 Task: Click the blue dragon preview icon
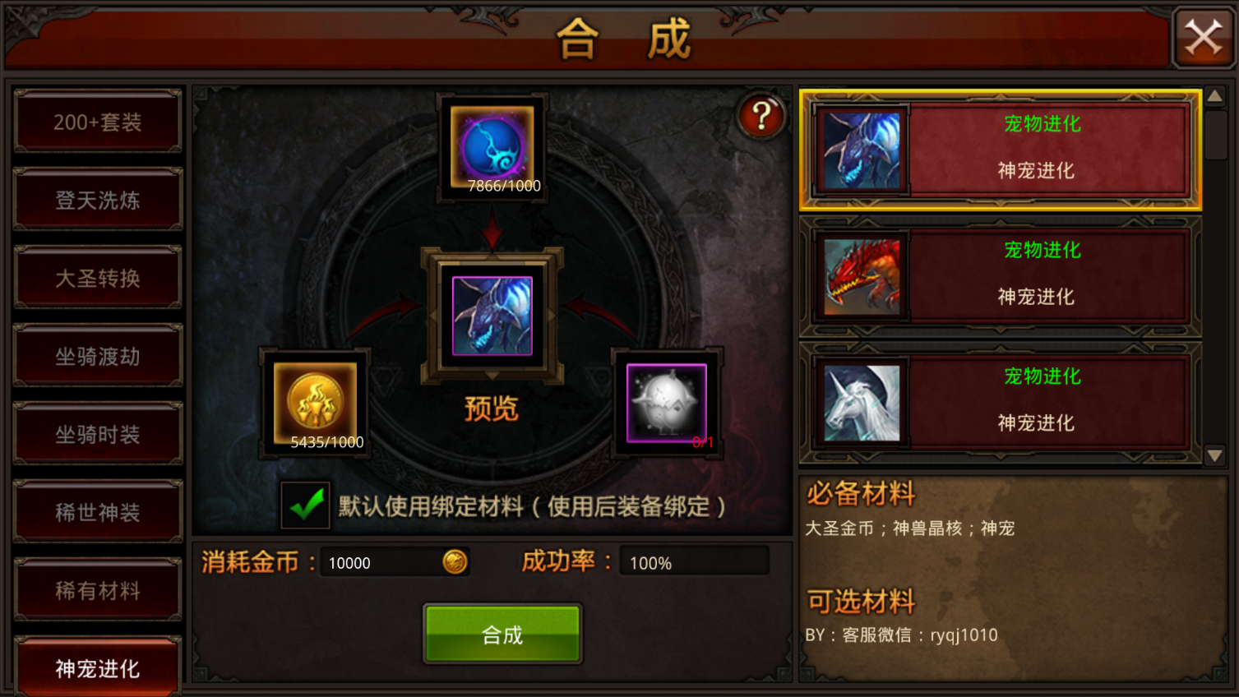coord(492,316)
